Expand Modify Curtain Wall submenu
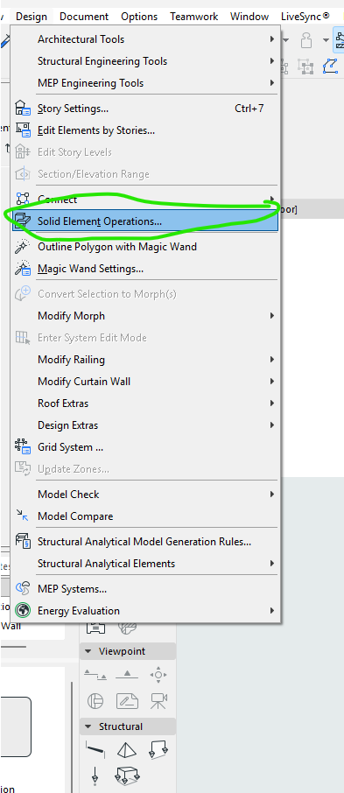 click(145, 382)
